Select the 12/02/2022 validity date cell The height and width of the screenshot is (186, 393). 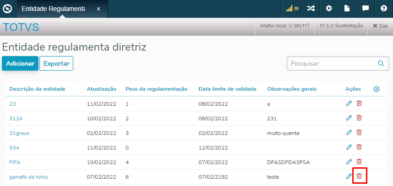[x=213, y=148]
